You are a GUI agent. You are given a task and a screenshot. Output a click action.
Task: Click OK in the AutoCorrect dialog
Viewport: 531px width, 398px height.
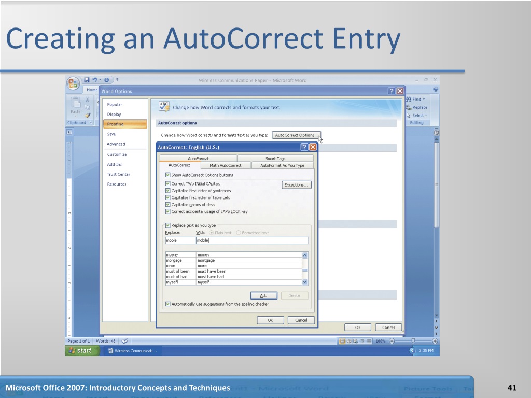tap(270, 320)
